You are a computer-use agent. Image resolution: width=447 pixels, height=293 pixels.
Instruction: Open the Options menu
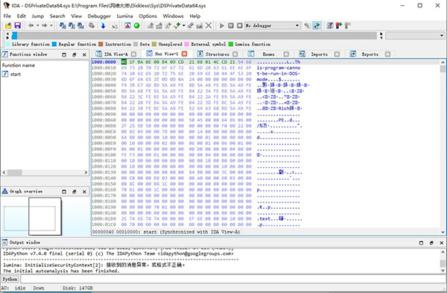tap(148, 16)
